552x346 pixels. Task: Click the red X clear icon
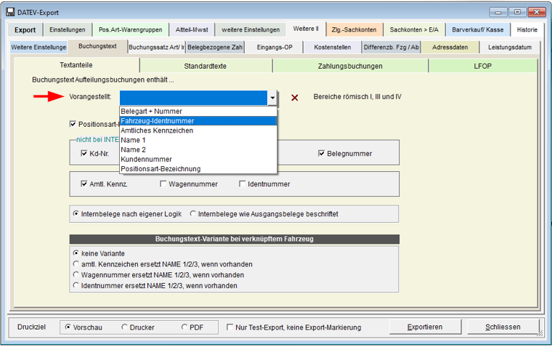(294, 97)
